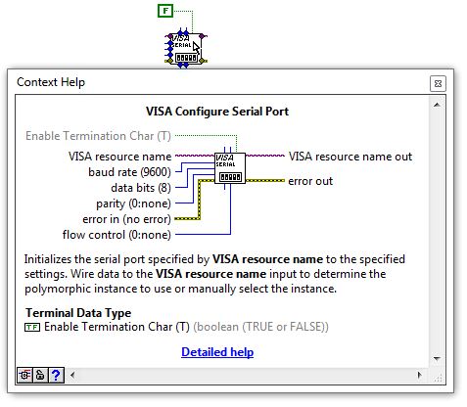The height and width of the screenshot is (407, 467).
Task: Click the TF boolean data type icon
Action: click(32, 327)
